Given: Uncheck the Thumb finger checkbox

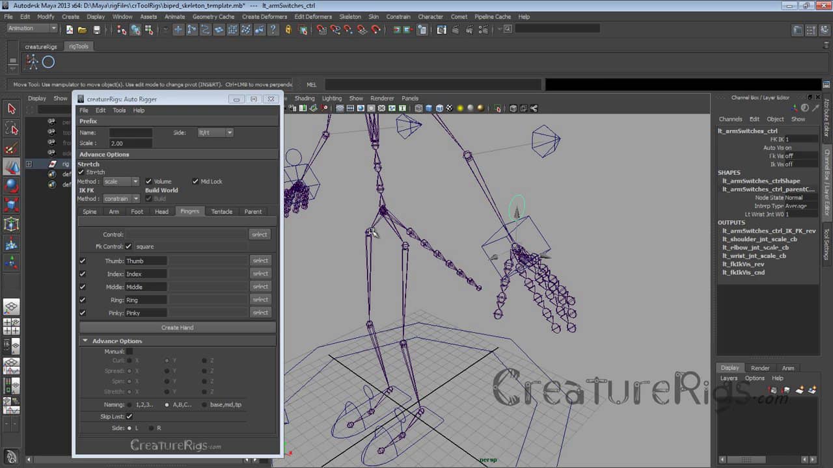Looking at the screenshot, I should [x=83, y=261].
